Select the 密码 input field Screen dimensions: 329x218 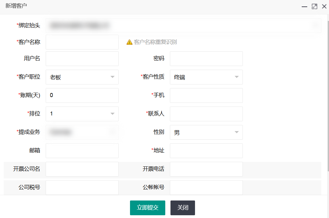click(206, 59)
